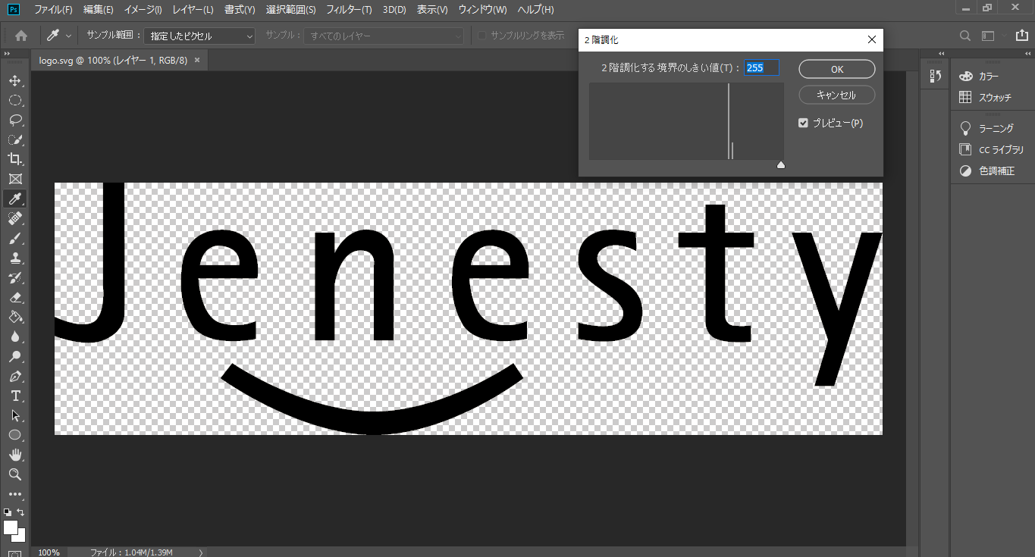Open the History panel icon
1035x557 pixels.
pos(935,77)
